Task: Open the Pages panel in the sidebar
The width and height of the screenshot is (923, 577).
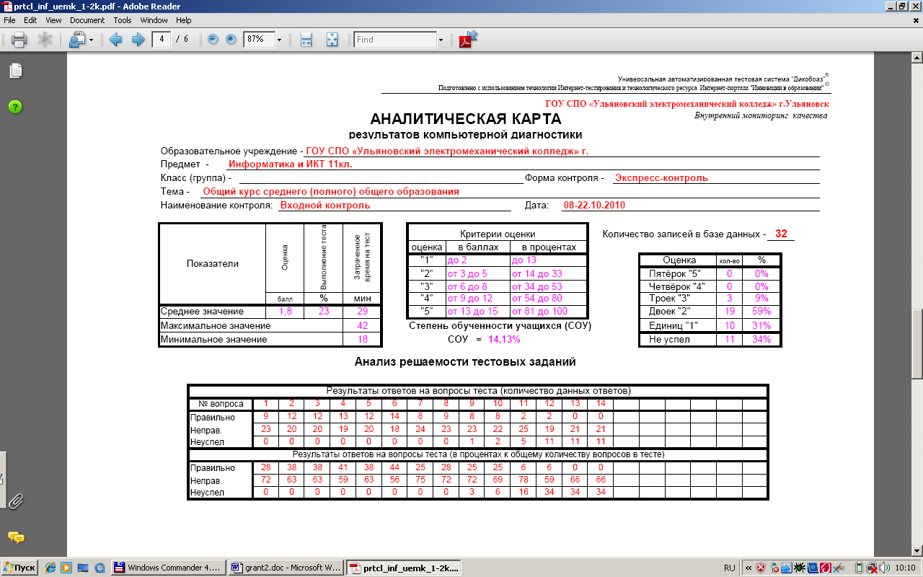Action: [x=15, y=71]
